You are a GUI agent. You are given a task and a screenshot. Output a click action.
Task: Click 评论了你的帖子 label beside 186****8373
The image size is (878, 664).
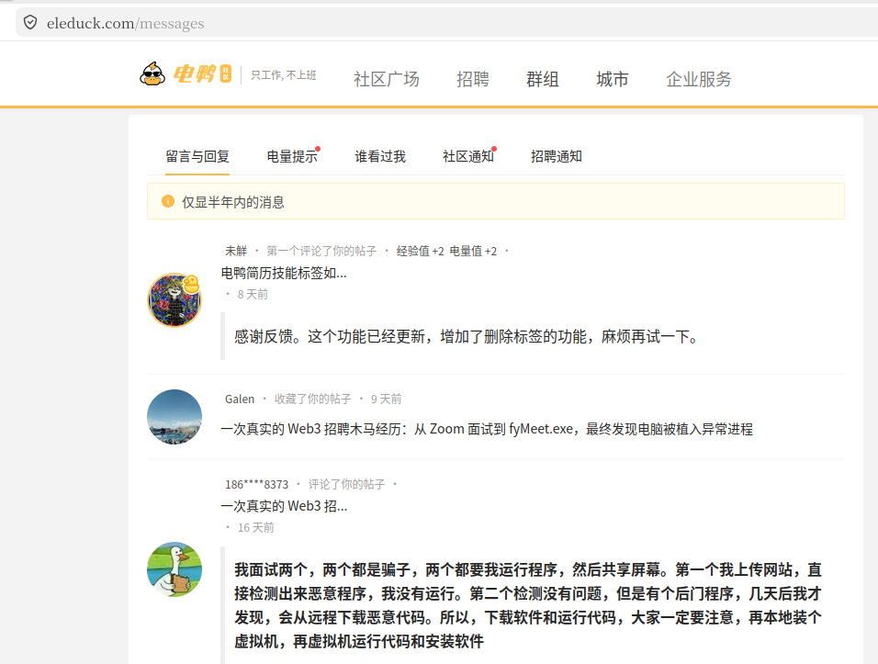point(346,484)
